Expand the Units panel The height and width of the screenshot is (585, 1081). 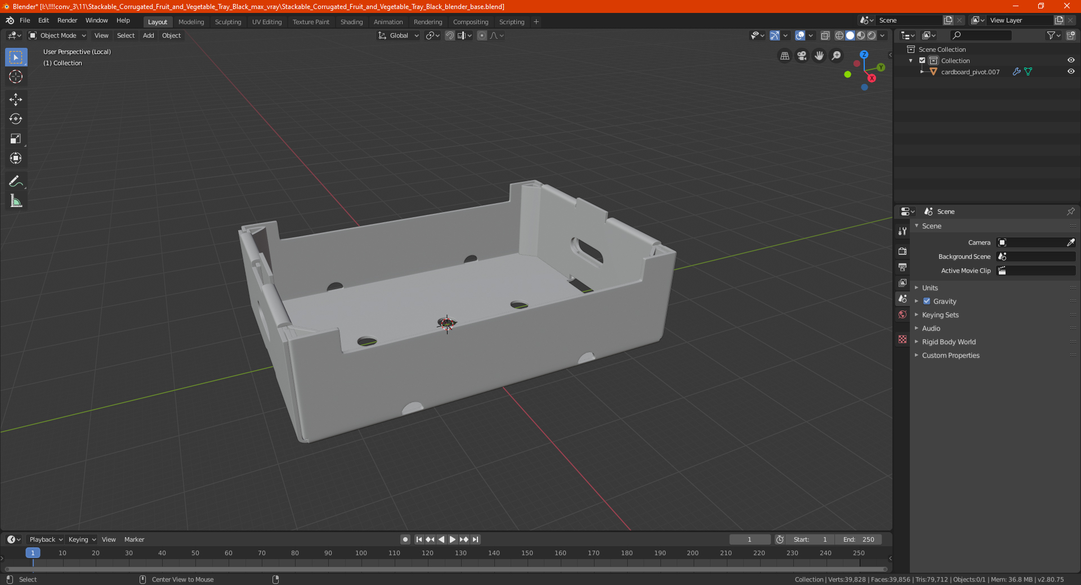[x=930, y=287]
